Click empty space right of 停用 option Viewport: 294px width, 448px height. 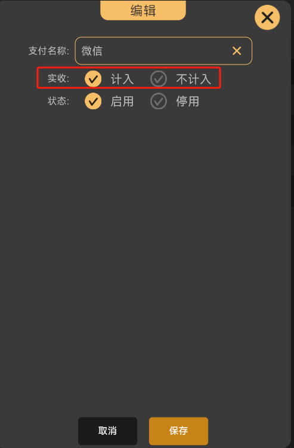[242, 102]
